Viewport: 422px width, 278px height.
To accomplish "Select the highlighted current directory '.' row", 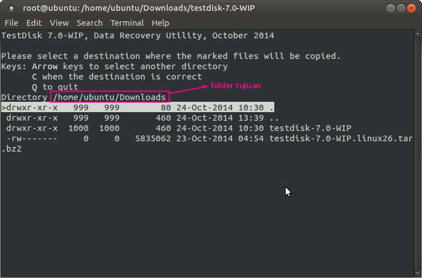I will 137,108.
